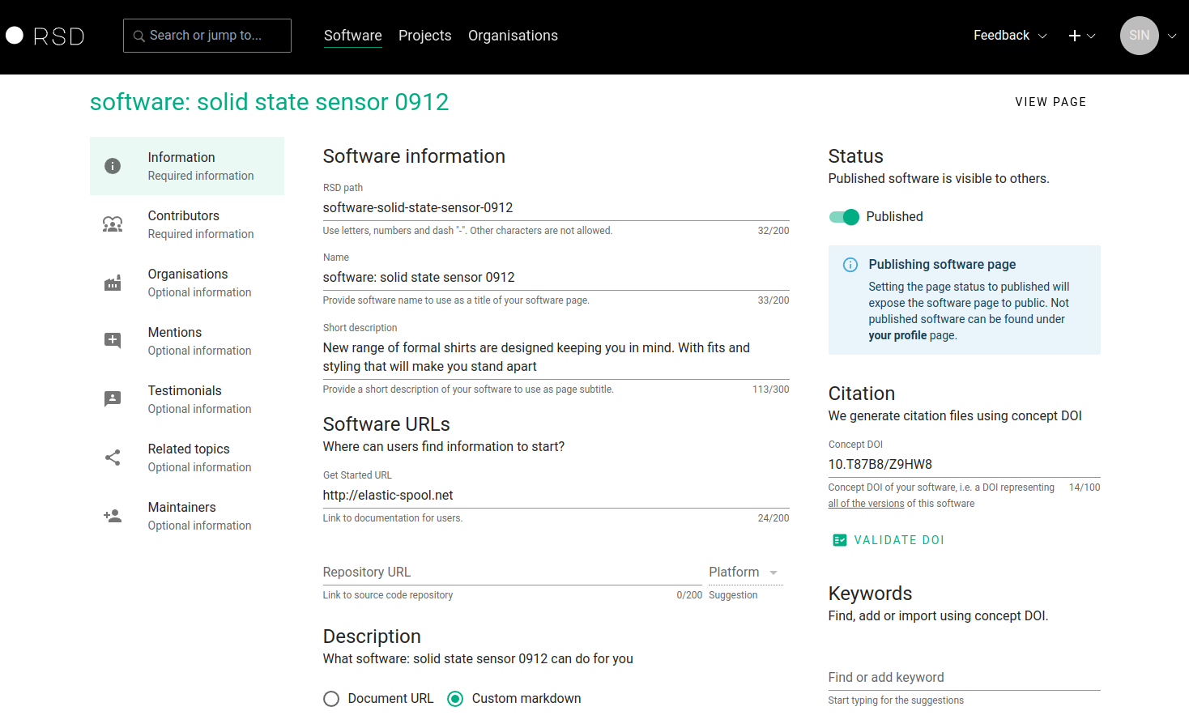Viewport: 1189px width, 728px height.
Task: Click the magnifier icon in the search box
Action: 138,36
